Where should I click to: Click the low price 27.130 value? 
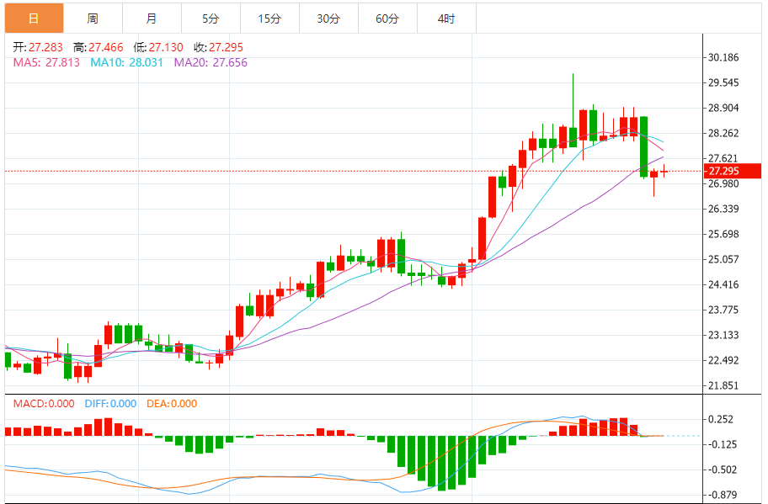click(x=166, y=47)
